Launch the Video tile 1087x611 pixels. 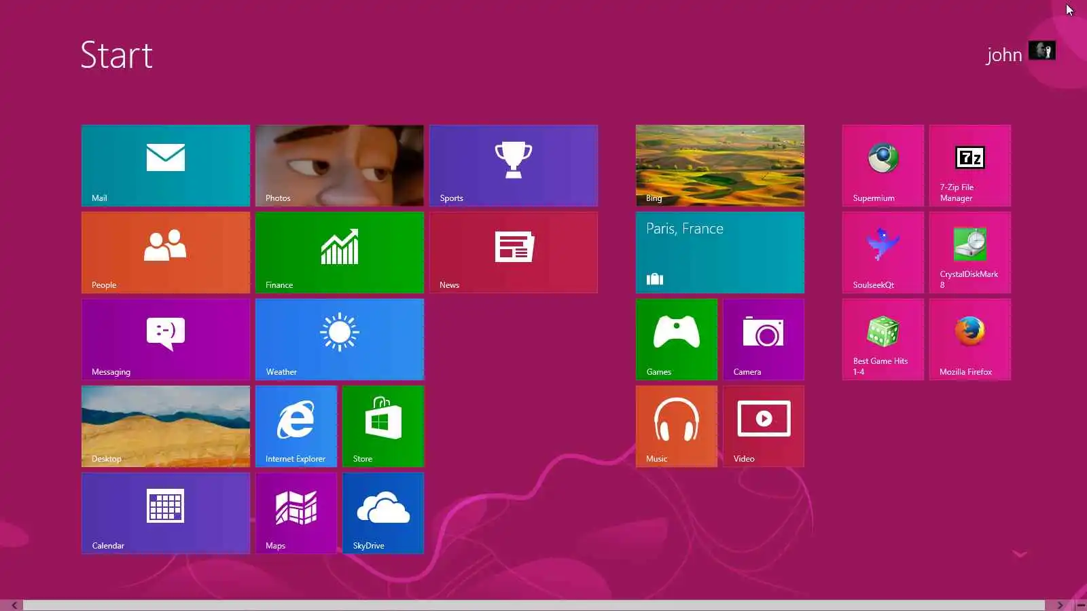[x=764, y=426]
